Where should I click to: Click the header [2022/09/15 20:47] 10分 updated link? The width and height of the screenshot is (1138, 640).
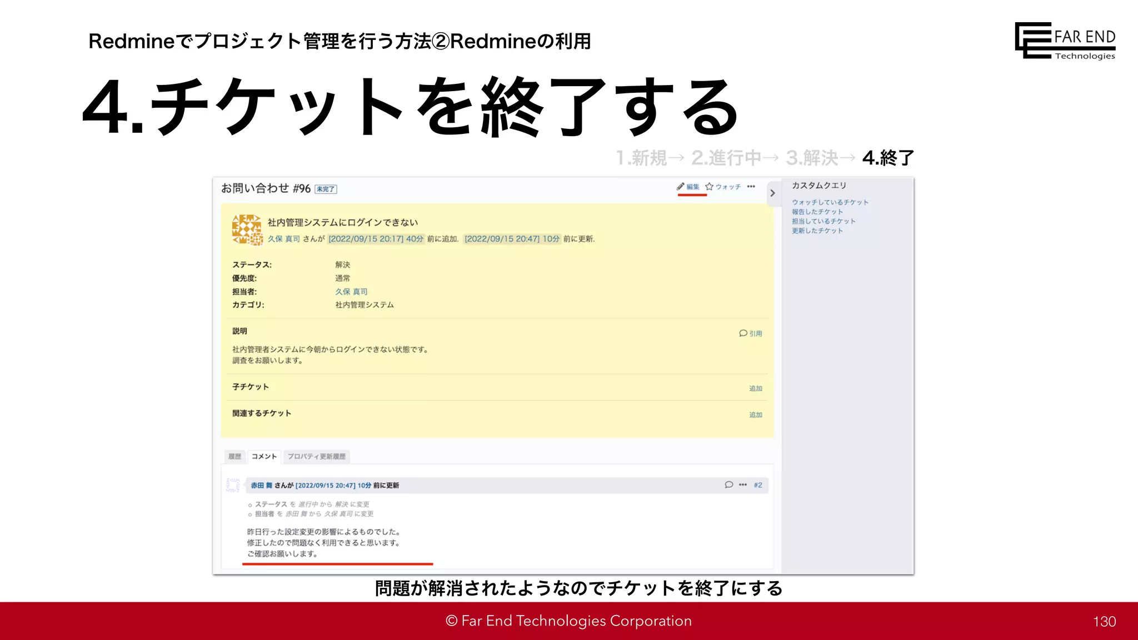(x=512, y=239)
